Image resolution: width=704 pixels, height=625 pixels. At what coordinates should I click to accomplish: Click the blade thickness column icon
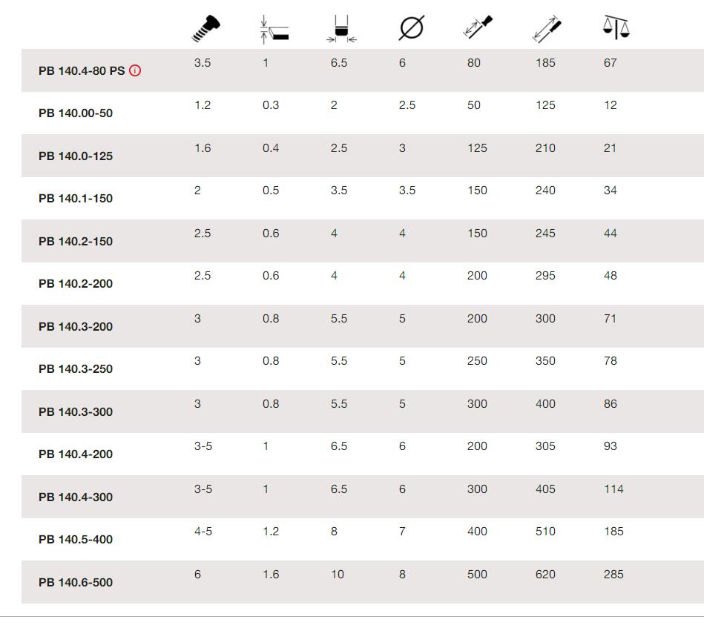click(x=274, y=29)
